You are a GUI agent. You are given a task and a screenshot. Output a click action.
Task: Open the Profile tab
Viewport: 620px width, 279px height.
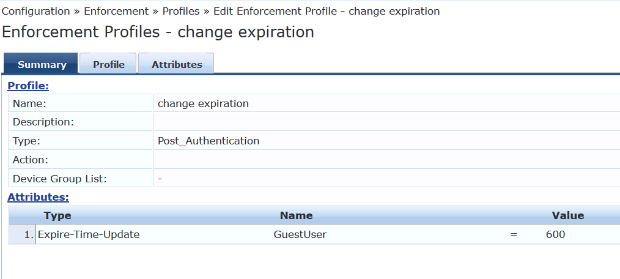click(x=108, y=63)
